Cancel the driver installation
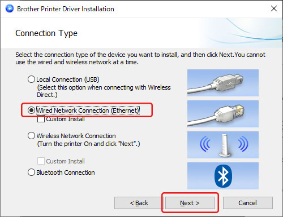 point(248,203)
